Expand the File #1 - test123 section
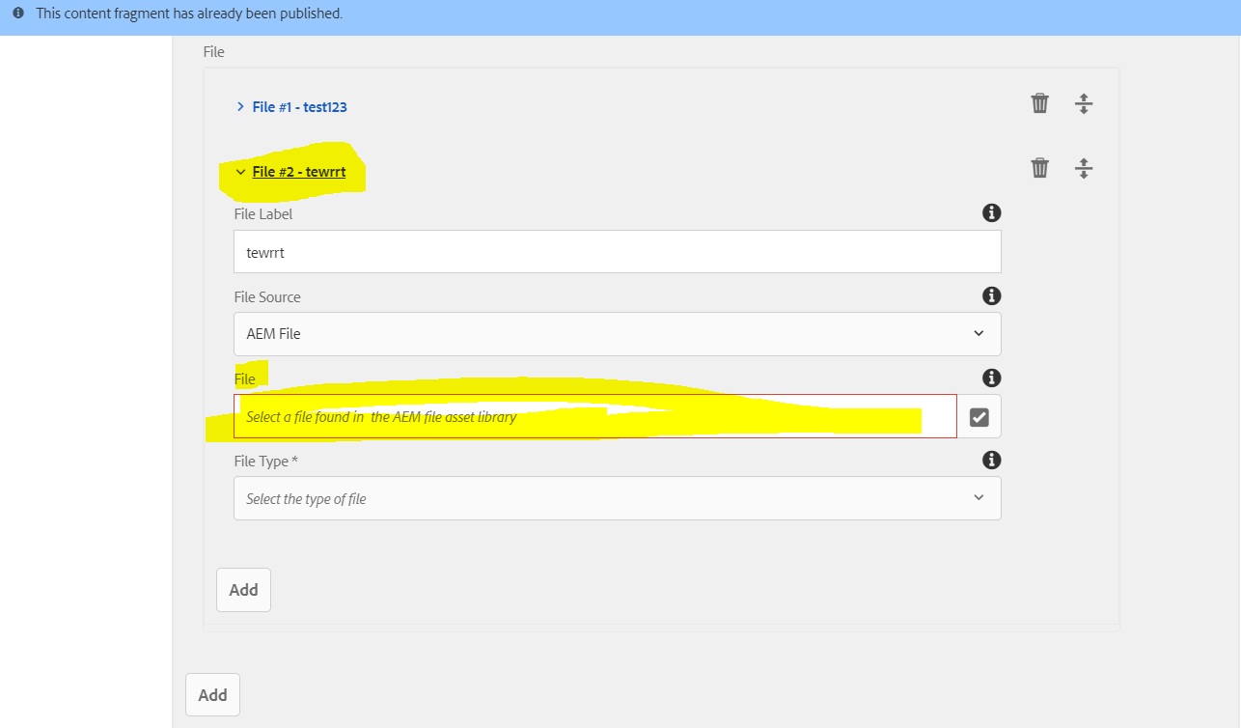1241x728 pixels. tap(240, 106)
